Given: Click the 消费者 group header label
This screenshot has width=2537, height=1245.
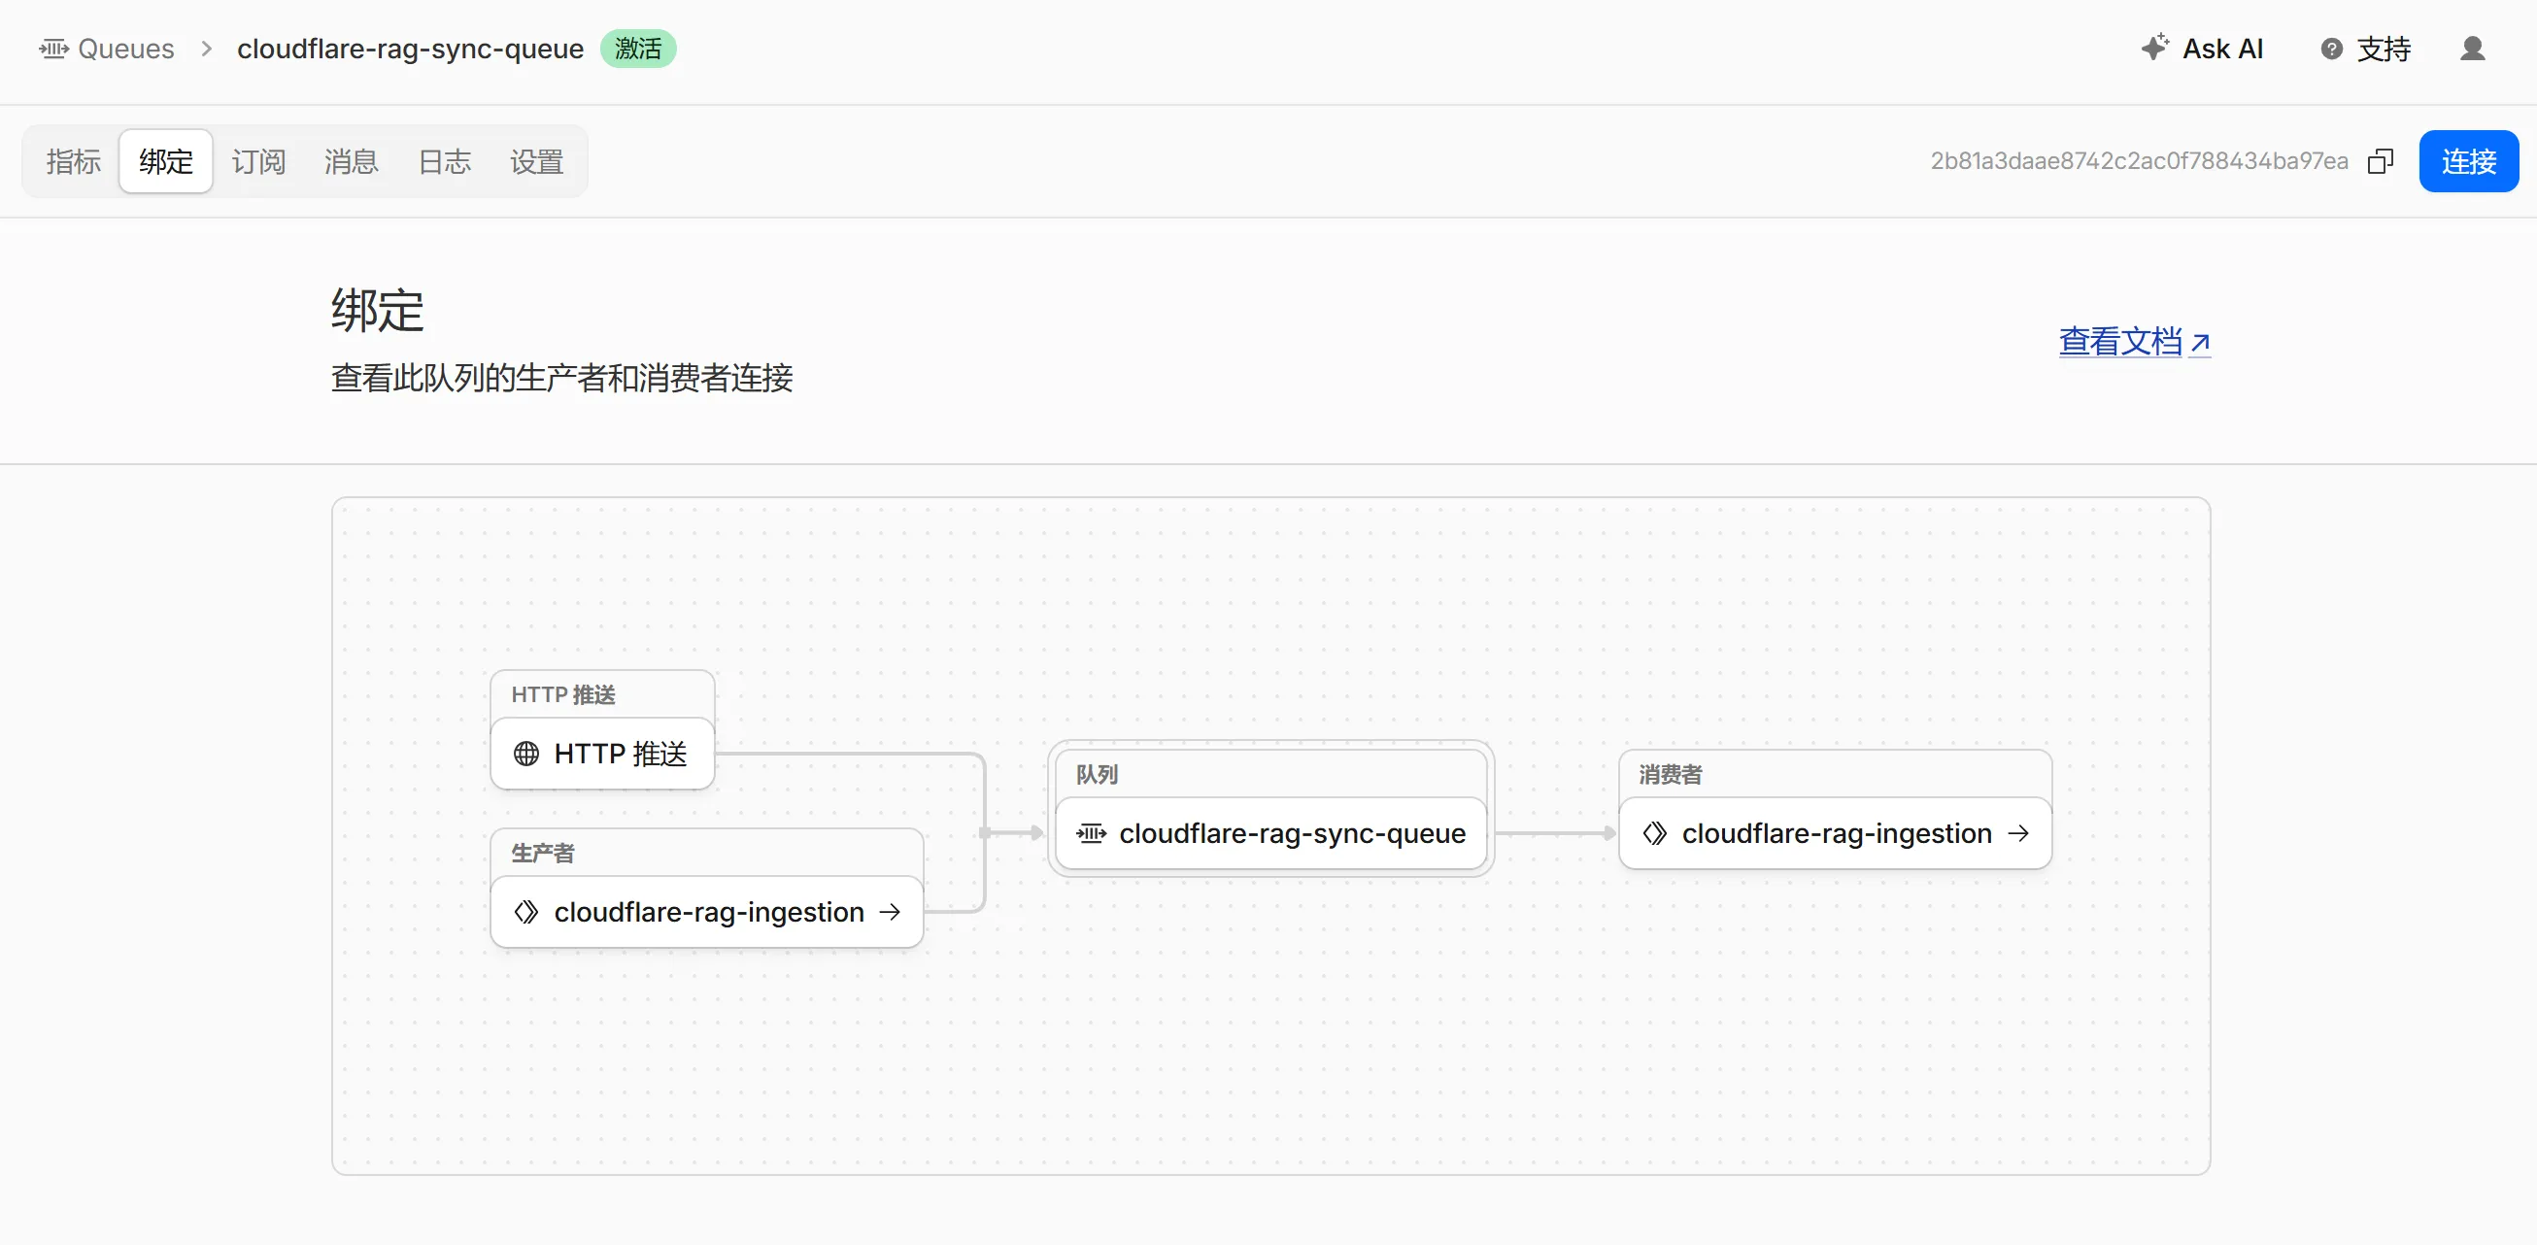Looking at the screenshot, I should 1670,774.
